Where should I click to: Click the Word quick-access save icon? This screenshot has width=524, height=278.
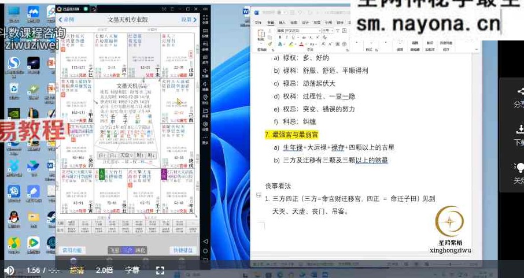(x=291, y=13)
